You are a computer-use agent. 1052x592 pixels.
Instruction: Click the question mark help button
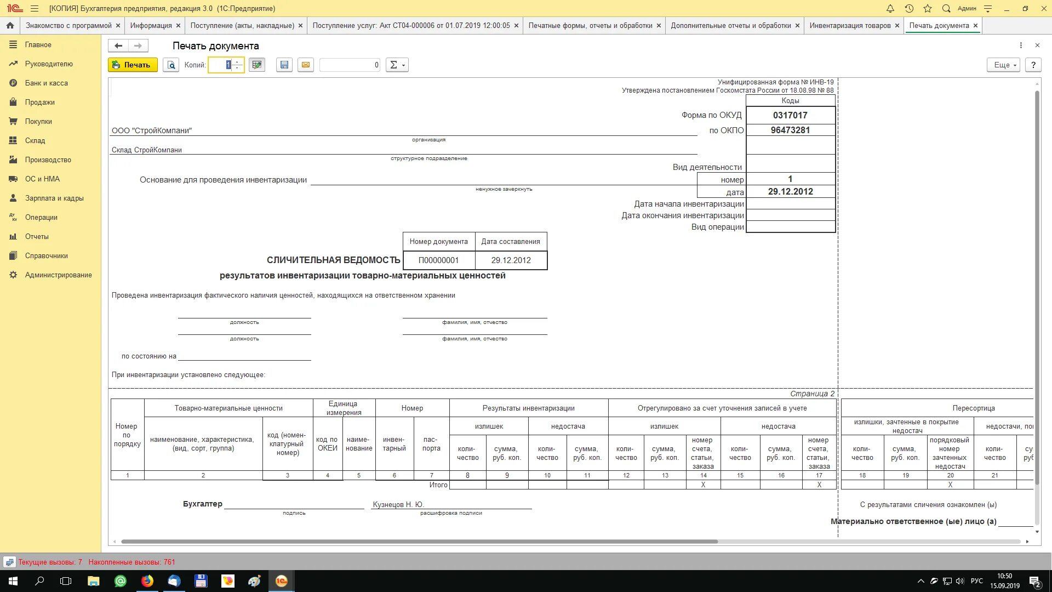tap(1033, 65)
